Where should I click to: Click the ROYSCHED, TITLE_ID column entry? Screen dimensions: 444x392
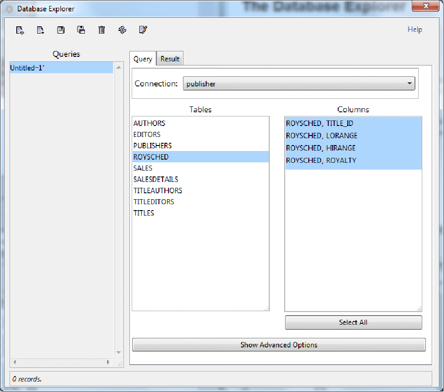pos(320,123)
